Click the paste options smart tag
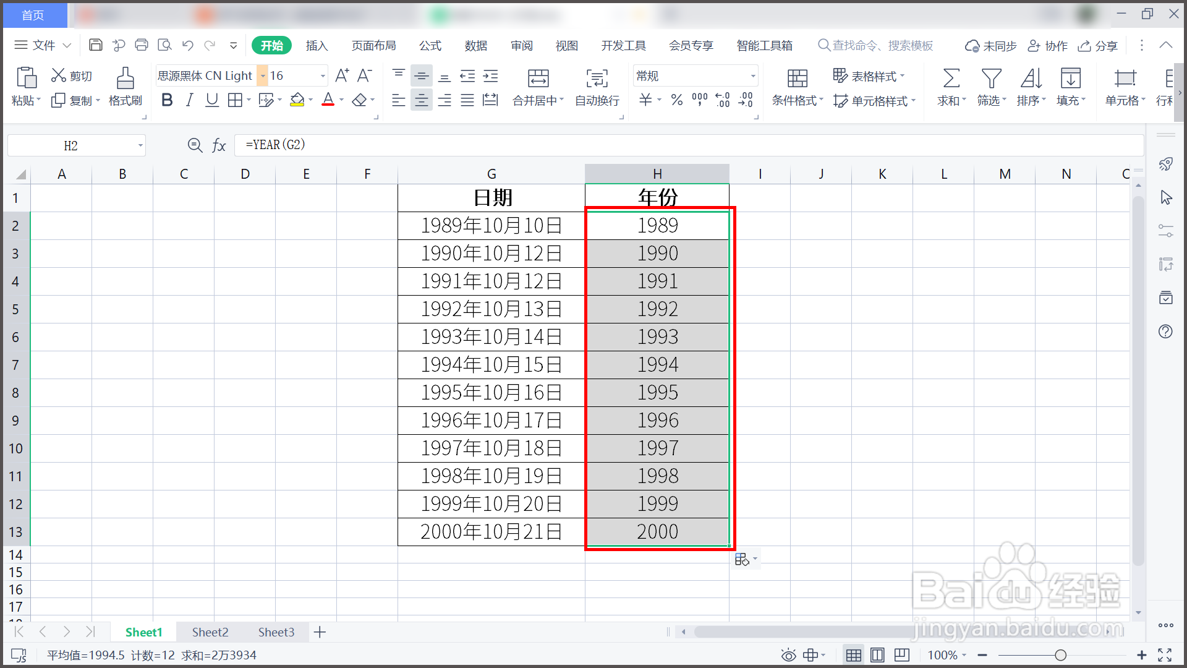 tap(746, 560)
